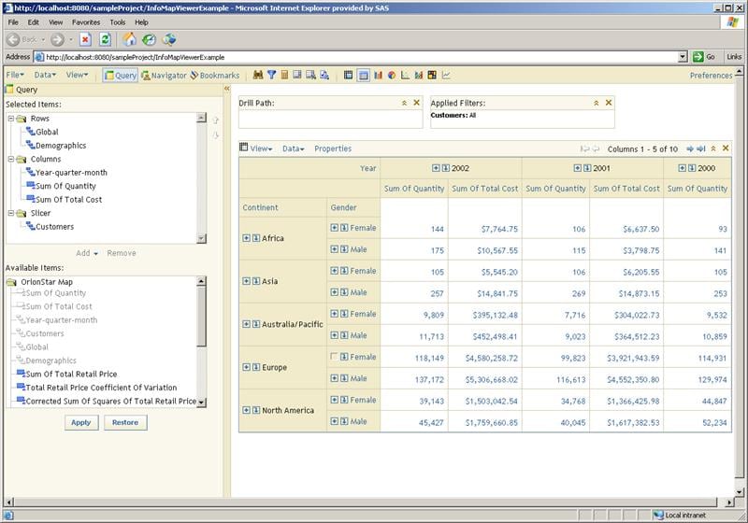748x523 pixels.
Task: Click the pie chart icon in toolbar
Action: (x=391, y=76)
